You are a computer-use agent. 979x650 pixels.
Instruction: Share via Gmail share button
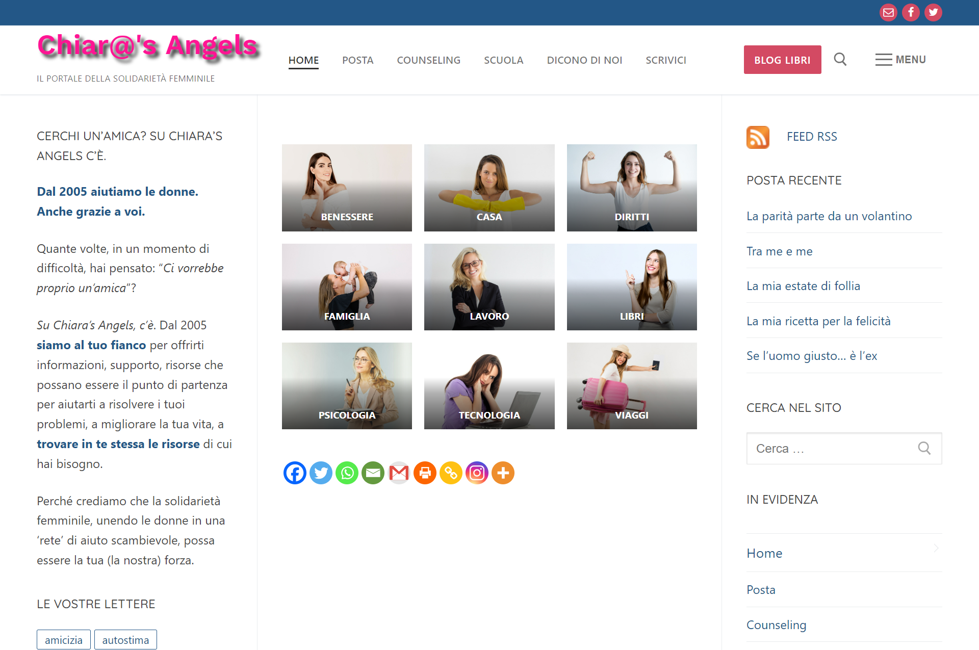coord(399,473)
